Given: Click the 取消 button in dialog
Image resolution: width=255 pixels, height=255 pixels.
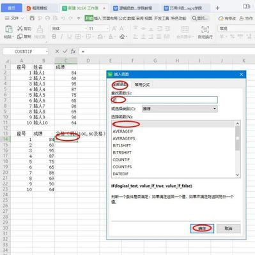Looking at the screenshot, I should (x=229, y=228).
